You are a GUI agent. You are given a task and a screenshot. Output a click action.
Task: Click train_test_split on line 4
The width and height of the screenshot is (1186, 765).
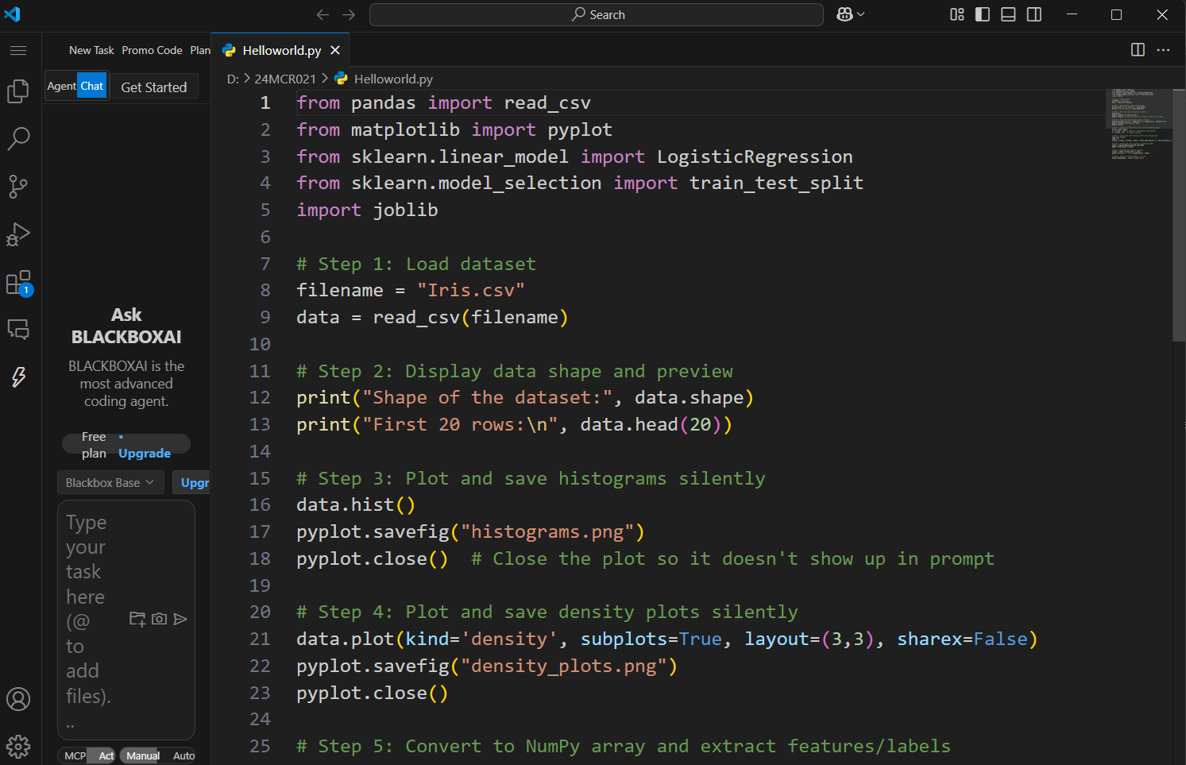776,183
